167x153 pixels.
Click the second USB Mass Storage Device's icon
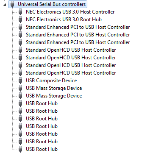pyautogui.click(x=20, y=96)
